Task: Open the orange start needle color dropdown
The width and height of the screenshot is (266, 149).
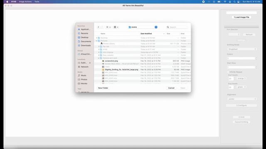Action: 241,78
